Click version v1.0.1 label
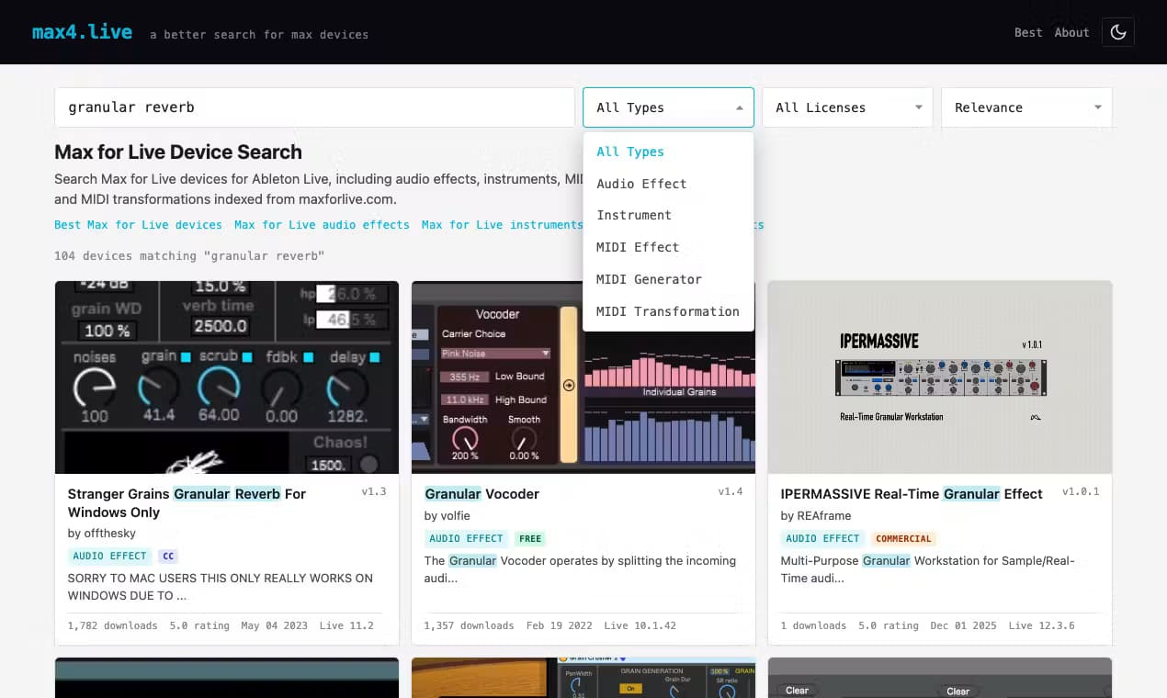Viewport: 1167px width, 698px height. (x=1081, y=491)
